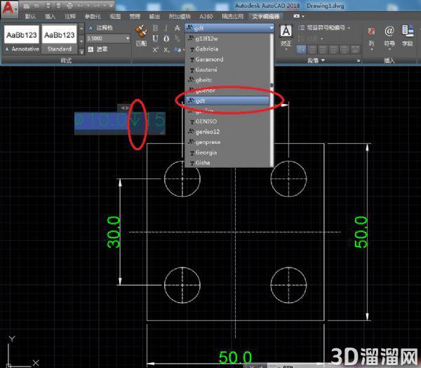Toggle Subscript (X₂)

[166, 50]
